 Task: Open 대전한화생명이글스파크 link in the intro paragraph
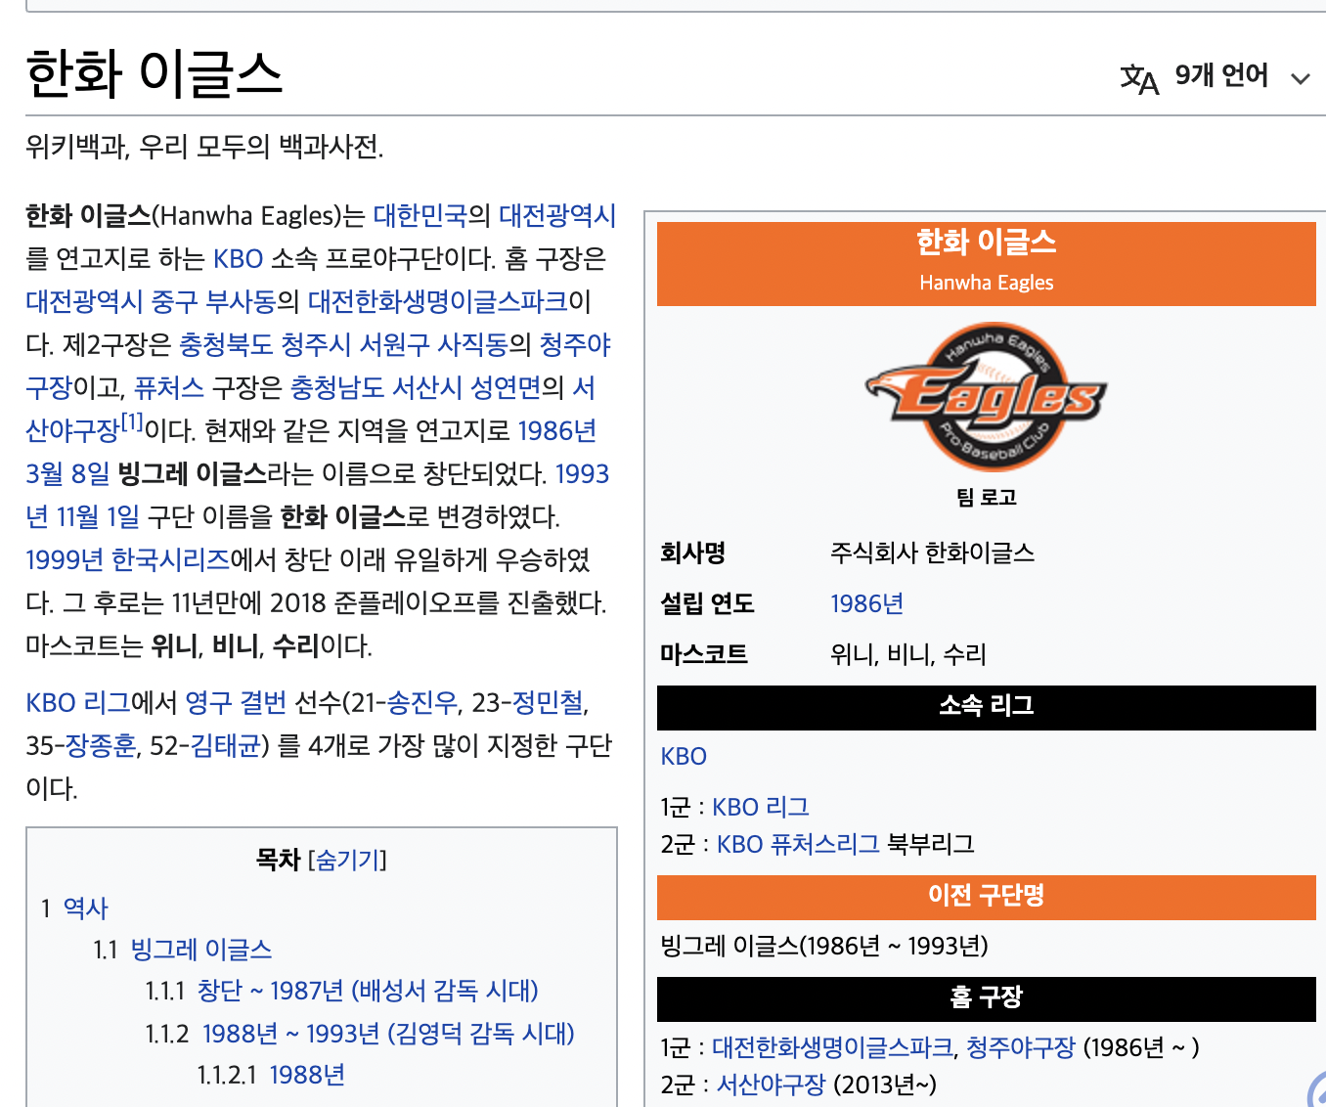(438, 301)
